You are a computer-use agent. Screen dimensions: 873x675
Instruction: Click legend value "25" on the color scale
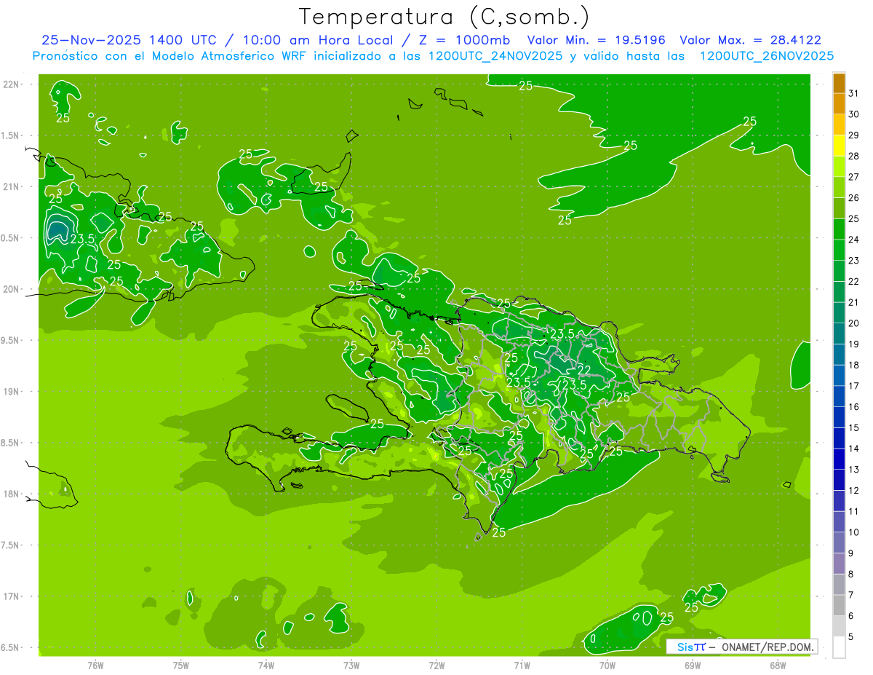854,218
